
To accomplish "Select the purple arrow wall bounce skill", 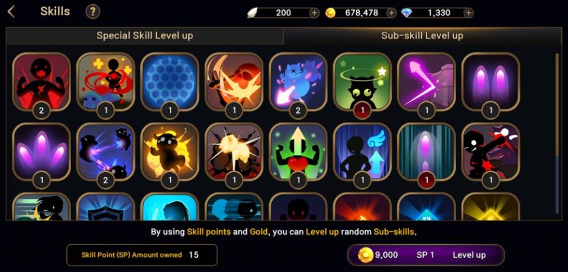I will coord(427,82).
